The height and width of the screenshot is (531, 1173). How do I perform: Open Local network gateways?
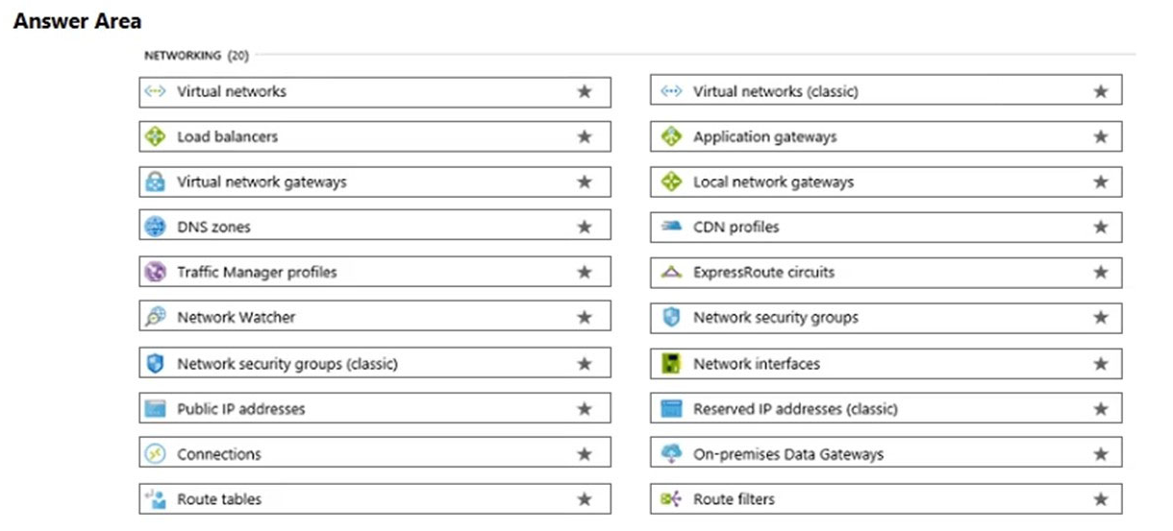[886, 182]
